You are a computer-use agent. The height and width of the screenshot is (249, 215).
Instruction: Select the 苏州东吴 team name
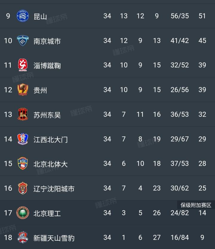47,115
